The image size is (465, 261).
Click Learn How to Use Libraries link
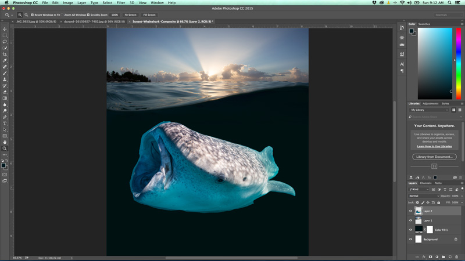[434, 146]
